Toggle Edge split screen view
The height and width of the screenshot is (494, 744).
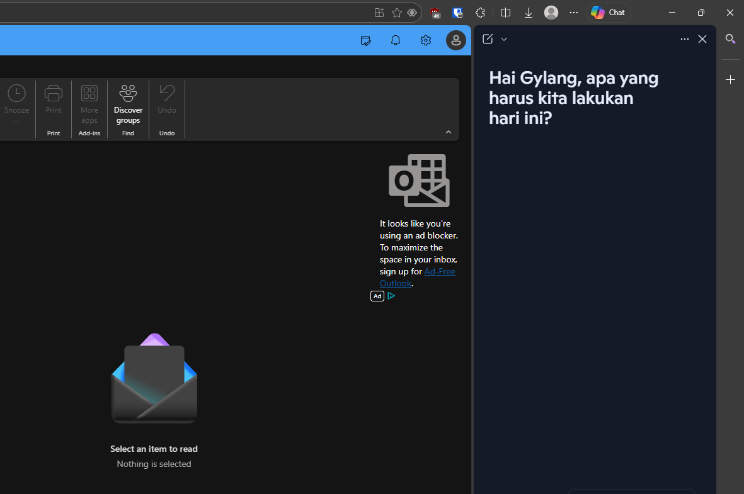505,13
